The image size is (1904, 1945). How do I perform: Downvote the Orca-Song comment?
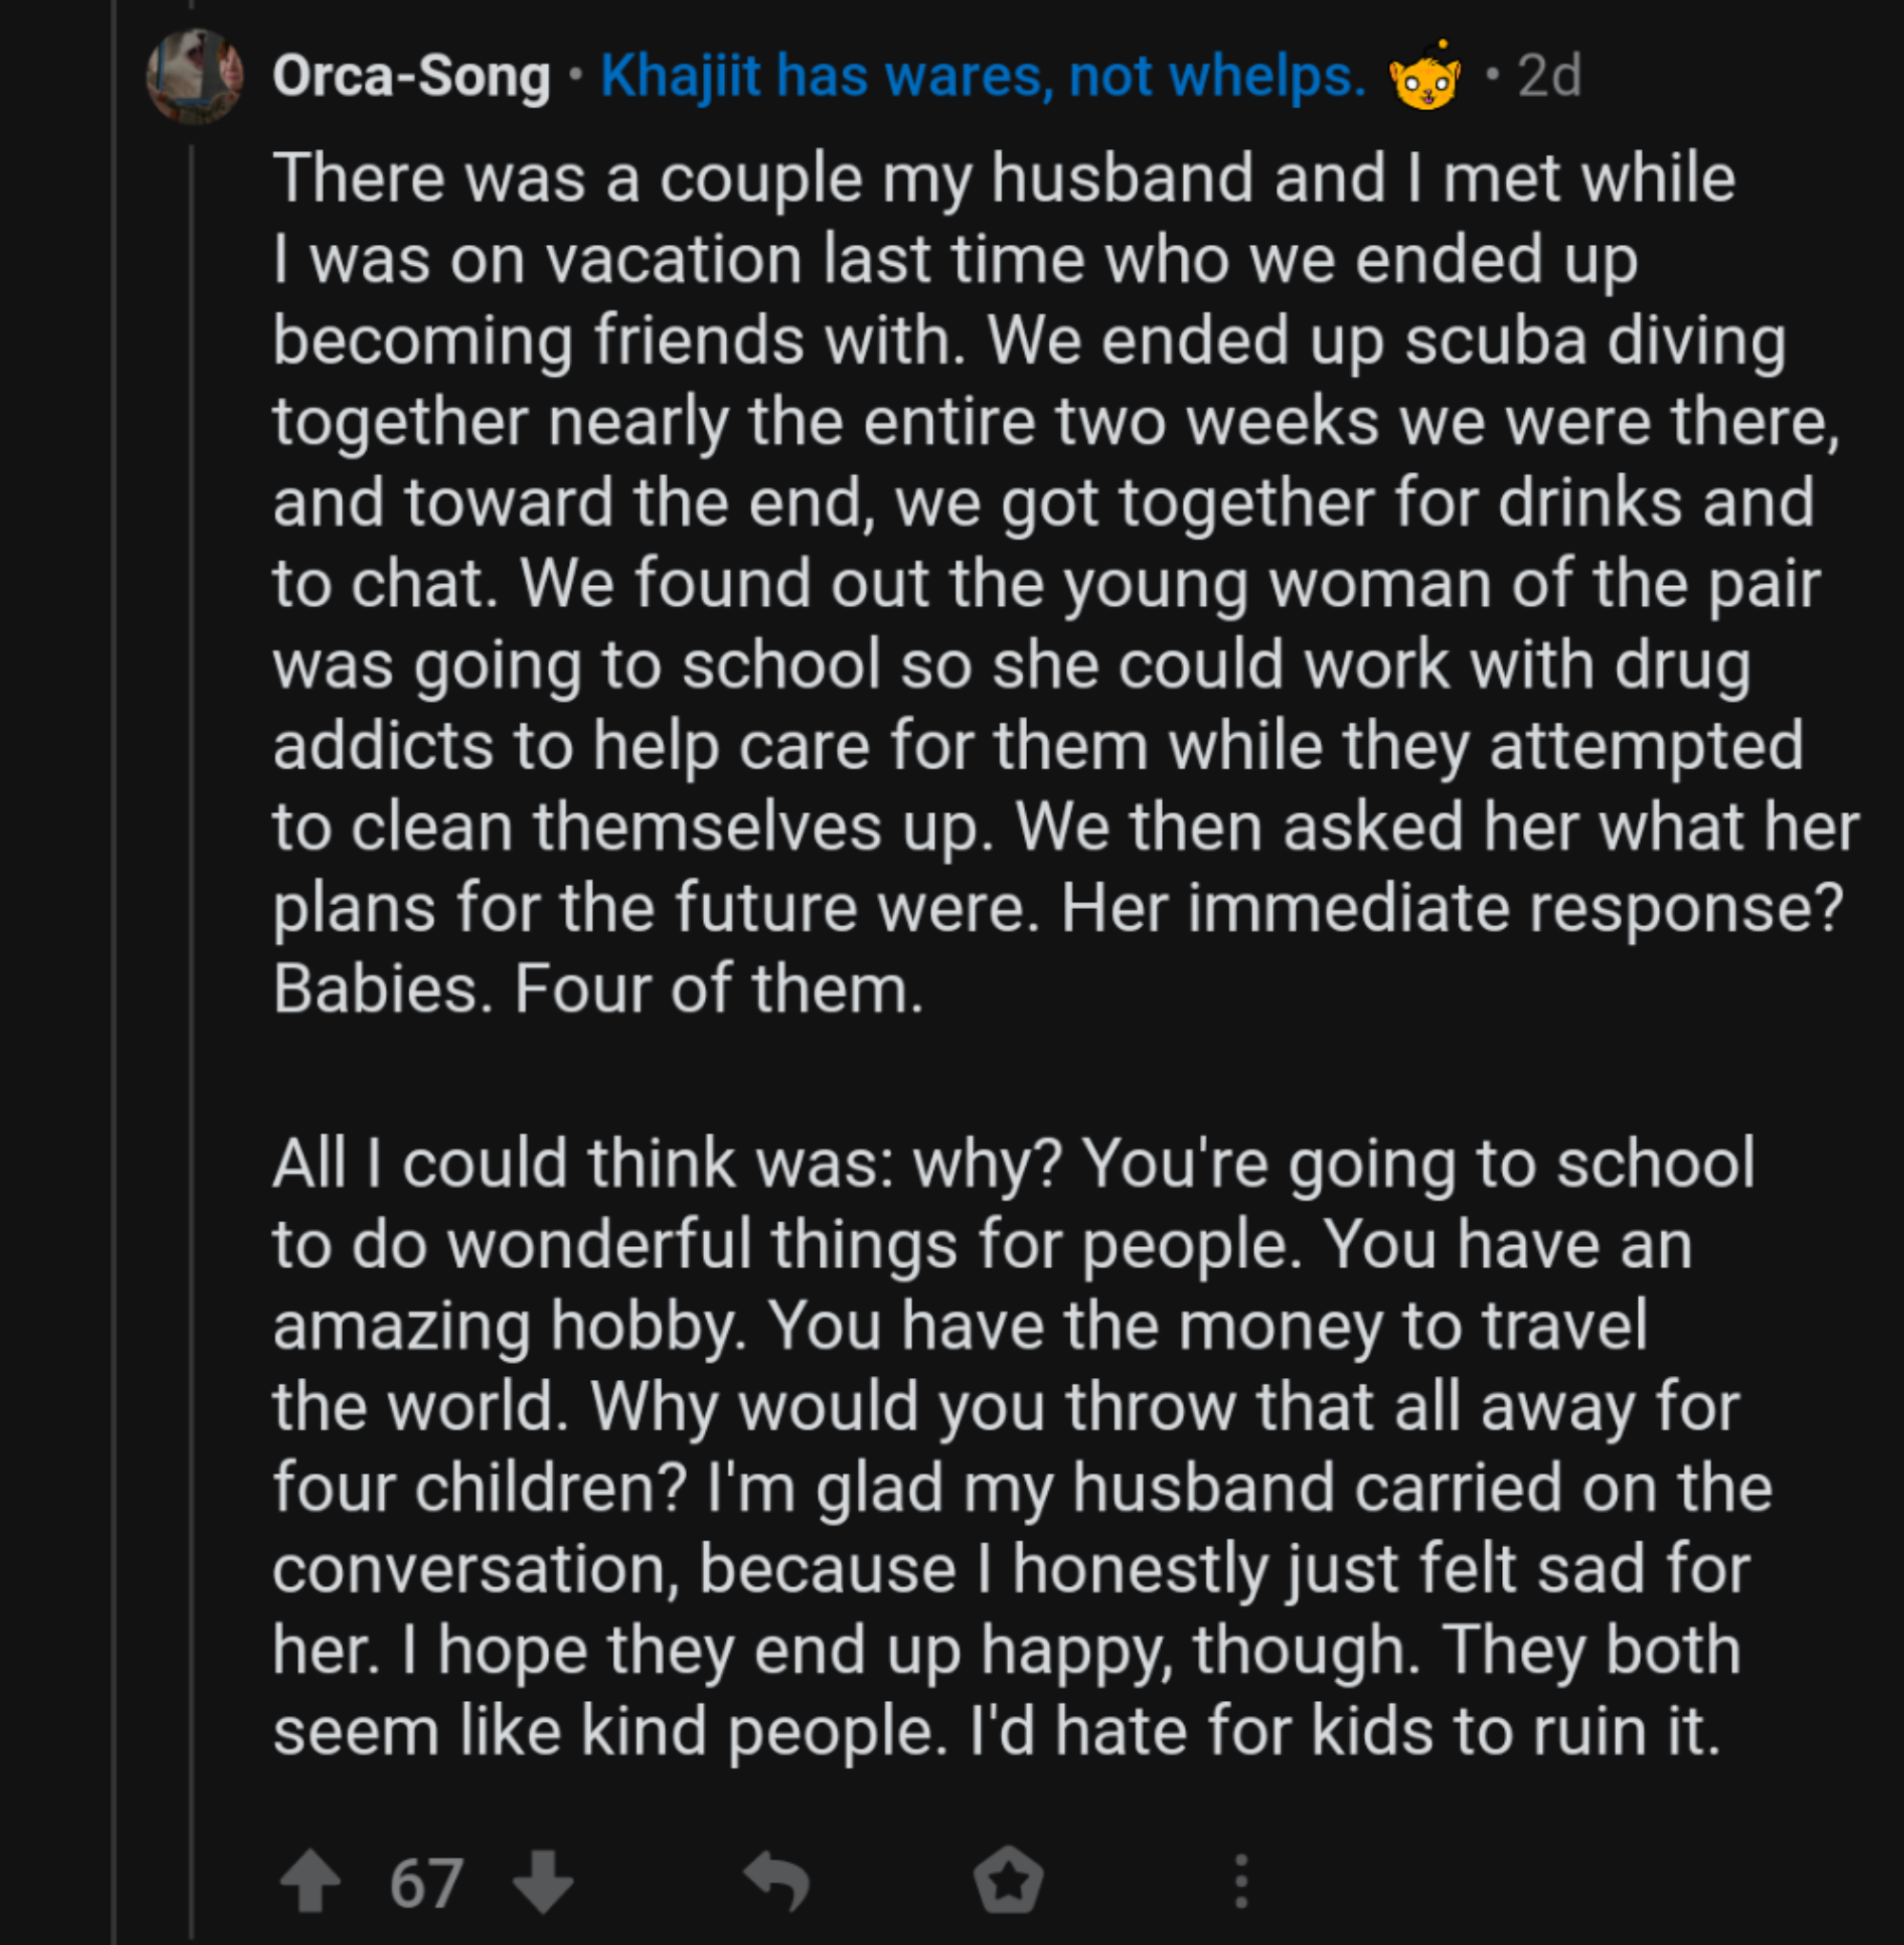click(543, 1882)
